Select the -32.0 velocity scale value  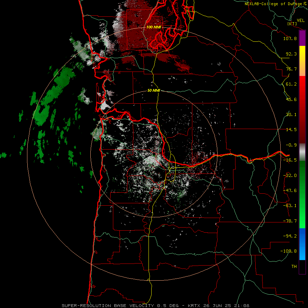[x=290, y=176]
